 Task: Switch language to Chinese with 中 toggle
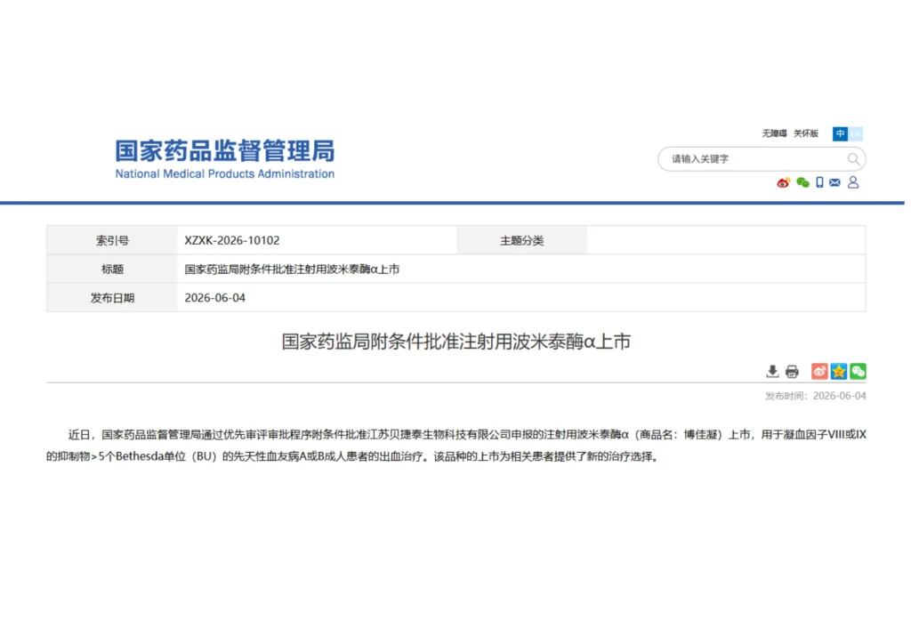coord(840,133)
